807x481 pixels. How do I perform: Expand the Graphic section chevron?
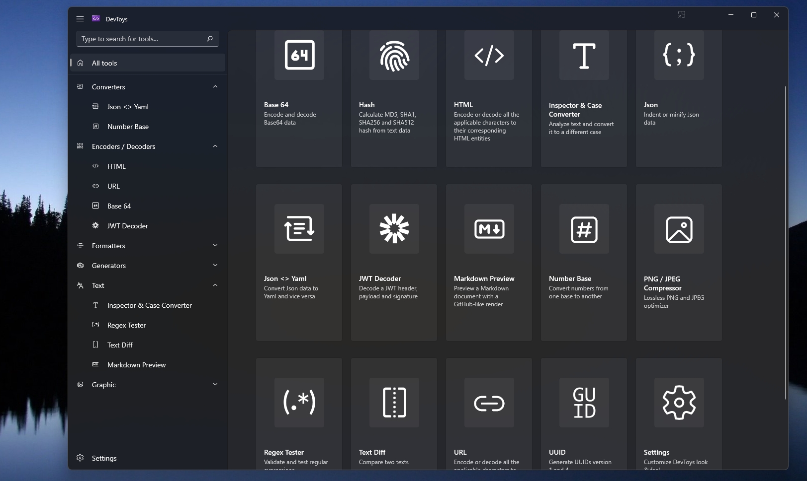tap(215, 385)
